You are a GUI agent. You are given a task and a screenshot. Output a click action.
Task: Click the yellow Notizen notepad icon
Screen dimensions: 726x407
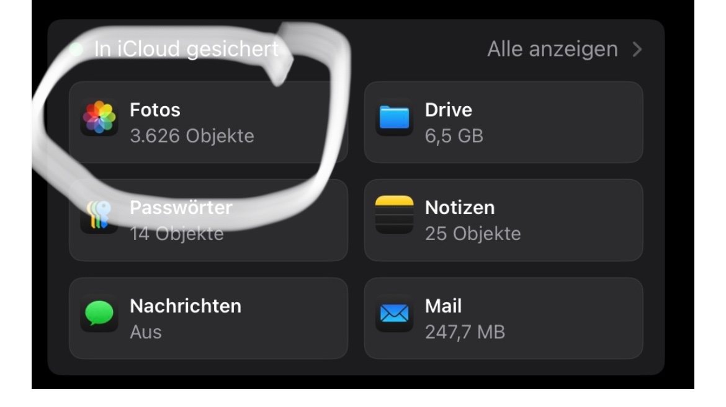[394, 215]
